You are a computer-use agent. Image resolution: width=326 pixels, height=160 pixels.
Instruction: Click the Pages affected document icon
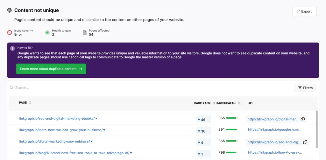pyautogui.click(x=85, y=33)
